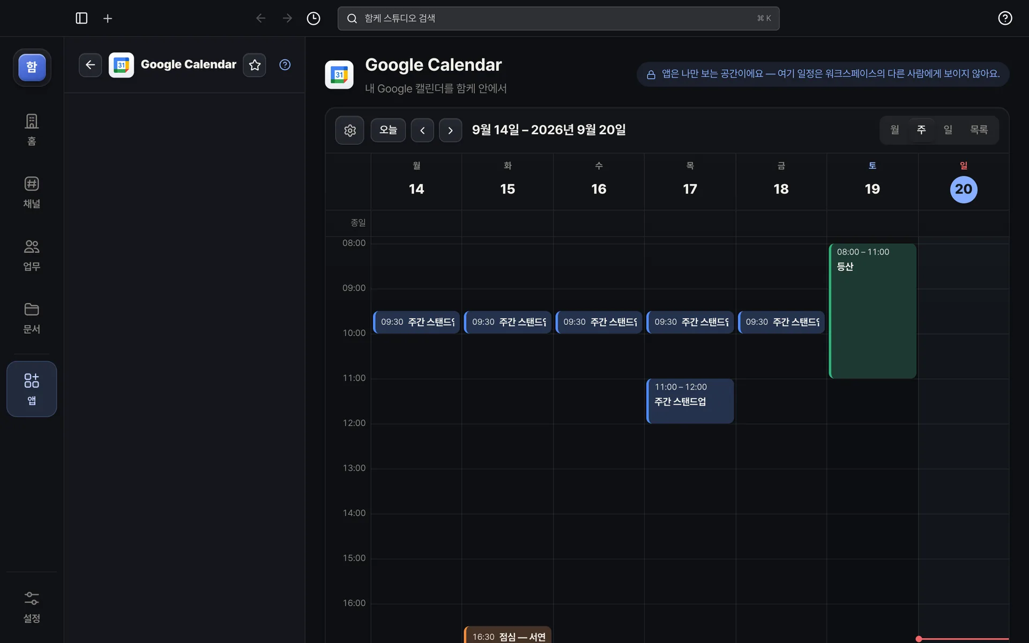Select day header 14
The height and width of the screenshot is (643, 1029).
click(x=416, y=189)
